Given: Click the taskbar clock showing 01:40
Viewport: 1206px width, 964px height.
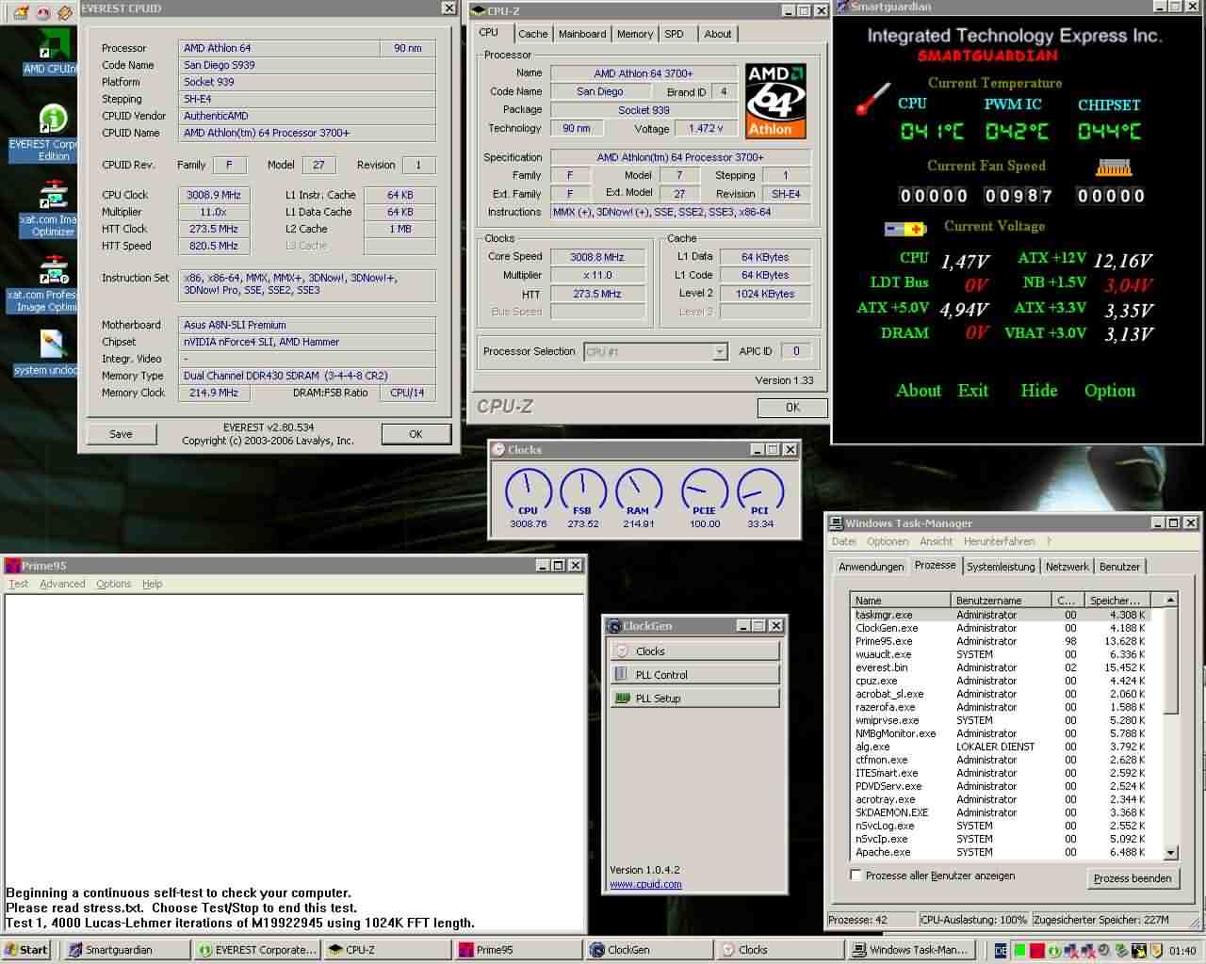Looking at the screenshot, I should (x=1182, y=951).
